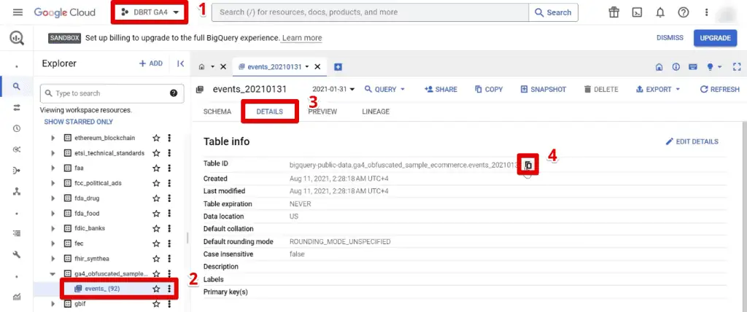Collapse the Explorer panel
Viewport: 747px width, 312px height.
[x=180, y=63]
